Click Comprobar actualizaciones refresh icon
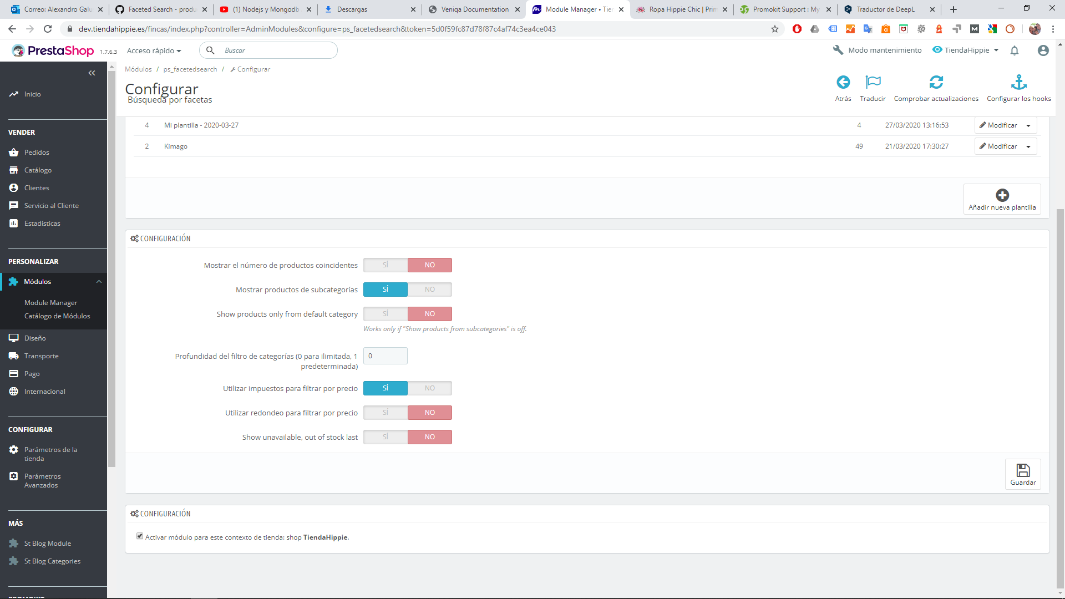The height and width of the screenshot is (599, 1065). point(936,83)
